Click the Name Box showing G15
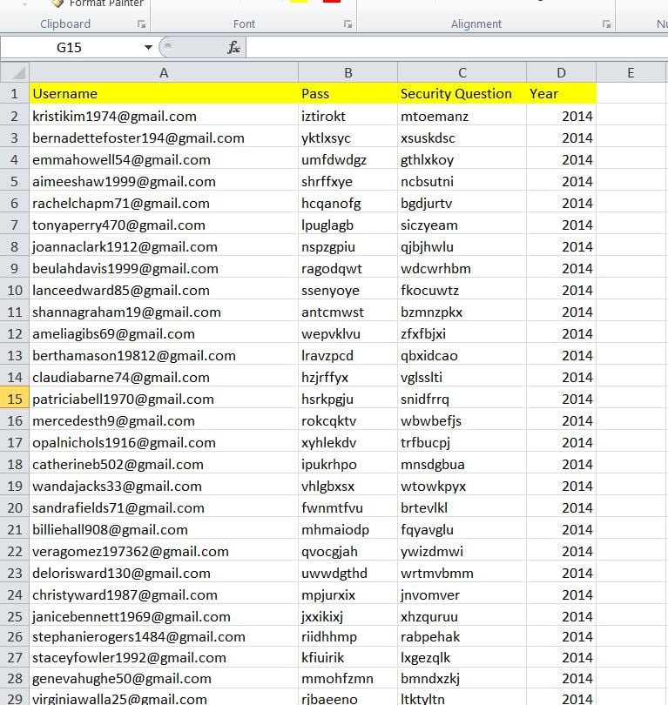Viewport: 668px width, 705px height. 70,47
